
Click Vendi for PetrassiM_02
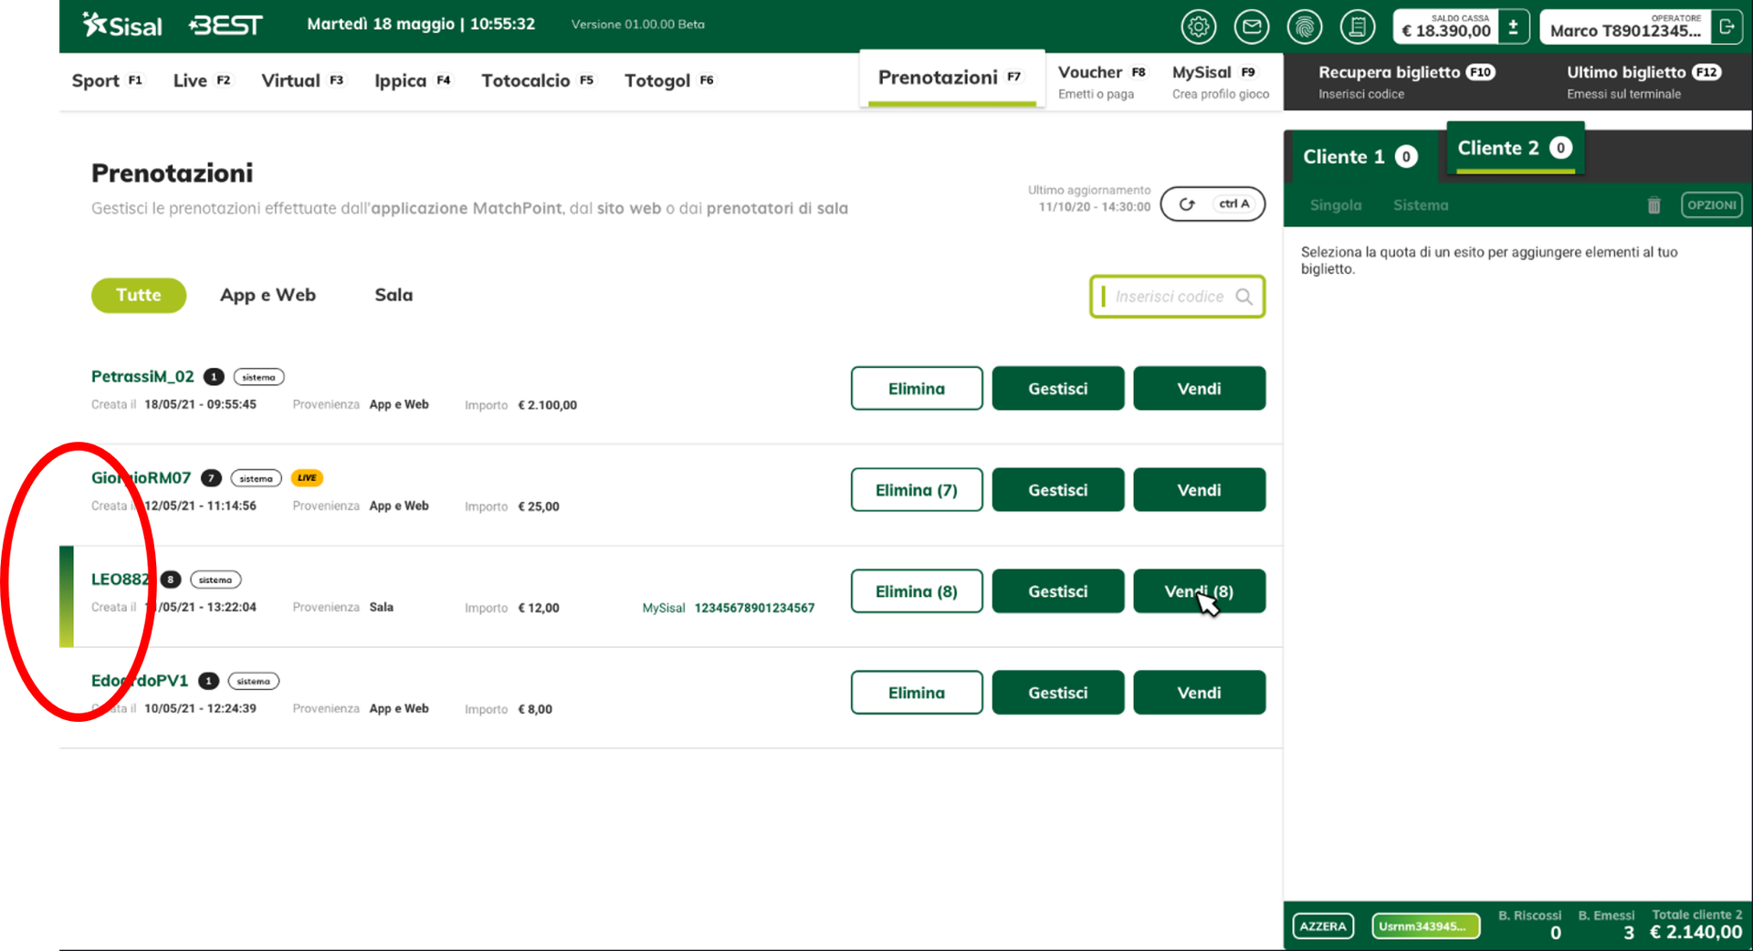click(1199, 389)
